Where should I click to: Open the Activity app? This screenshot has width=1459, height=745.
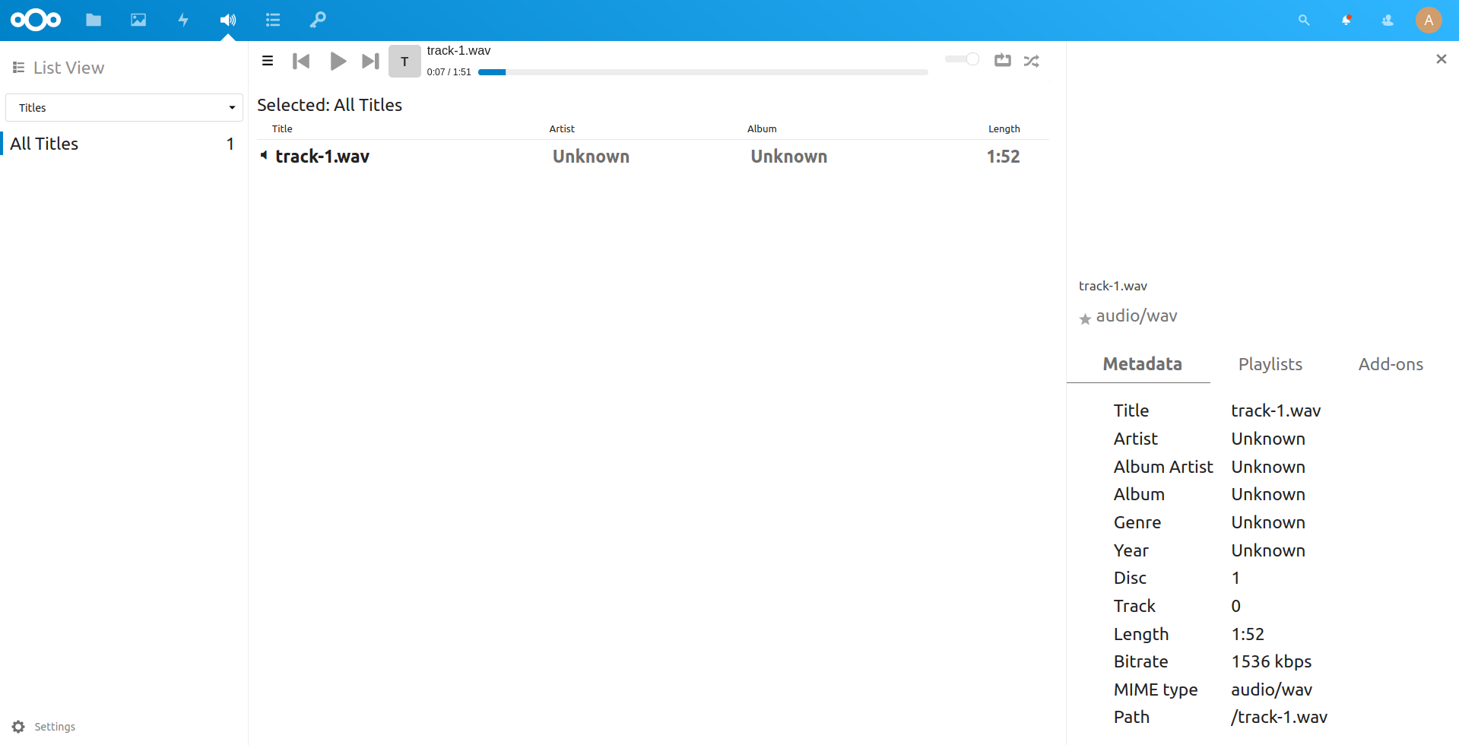click(x=183, y=20)
